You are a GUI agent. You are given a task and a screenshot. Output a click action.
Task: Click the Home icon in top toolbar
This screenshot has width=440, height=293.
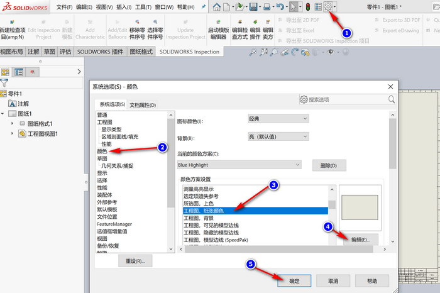click(x=216, y=7)
